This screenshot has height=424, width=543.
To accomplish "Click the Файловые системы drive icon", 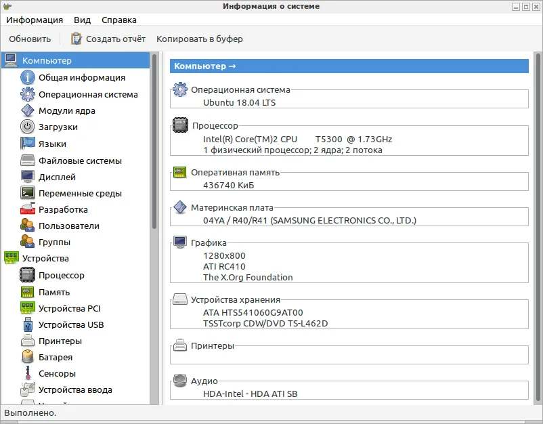I will tap(27, 161).
